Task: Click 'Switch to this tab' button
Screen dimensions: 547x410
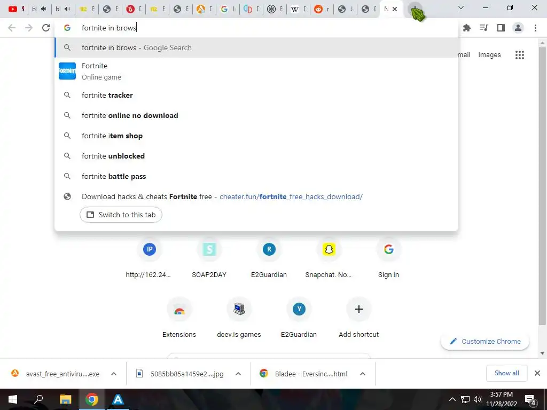Action: tap(121, 215)
